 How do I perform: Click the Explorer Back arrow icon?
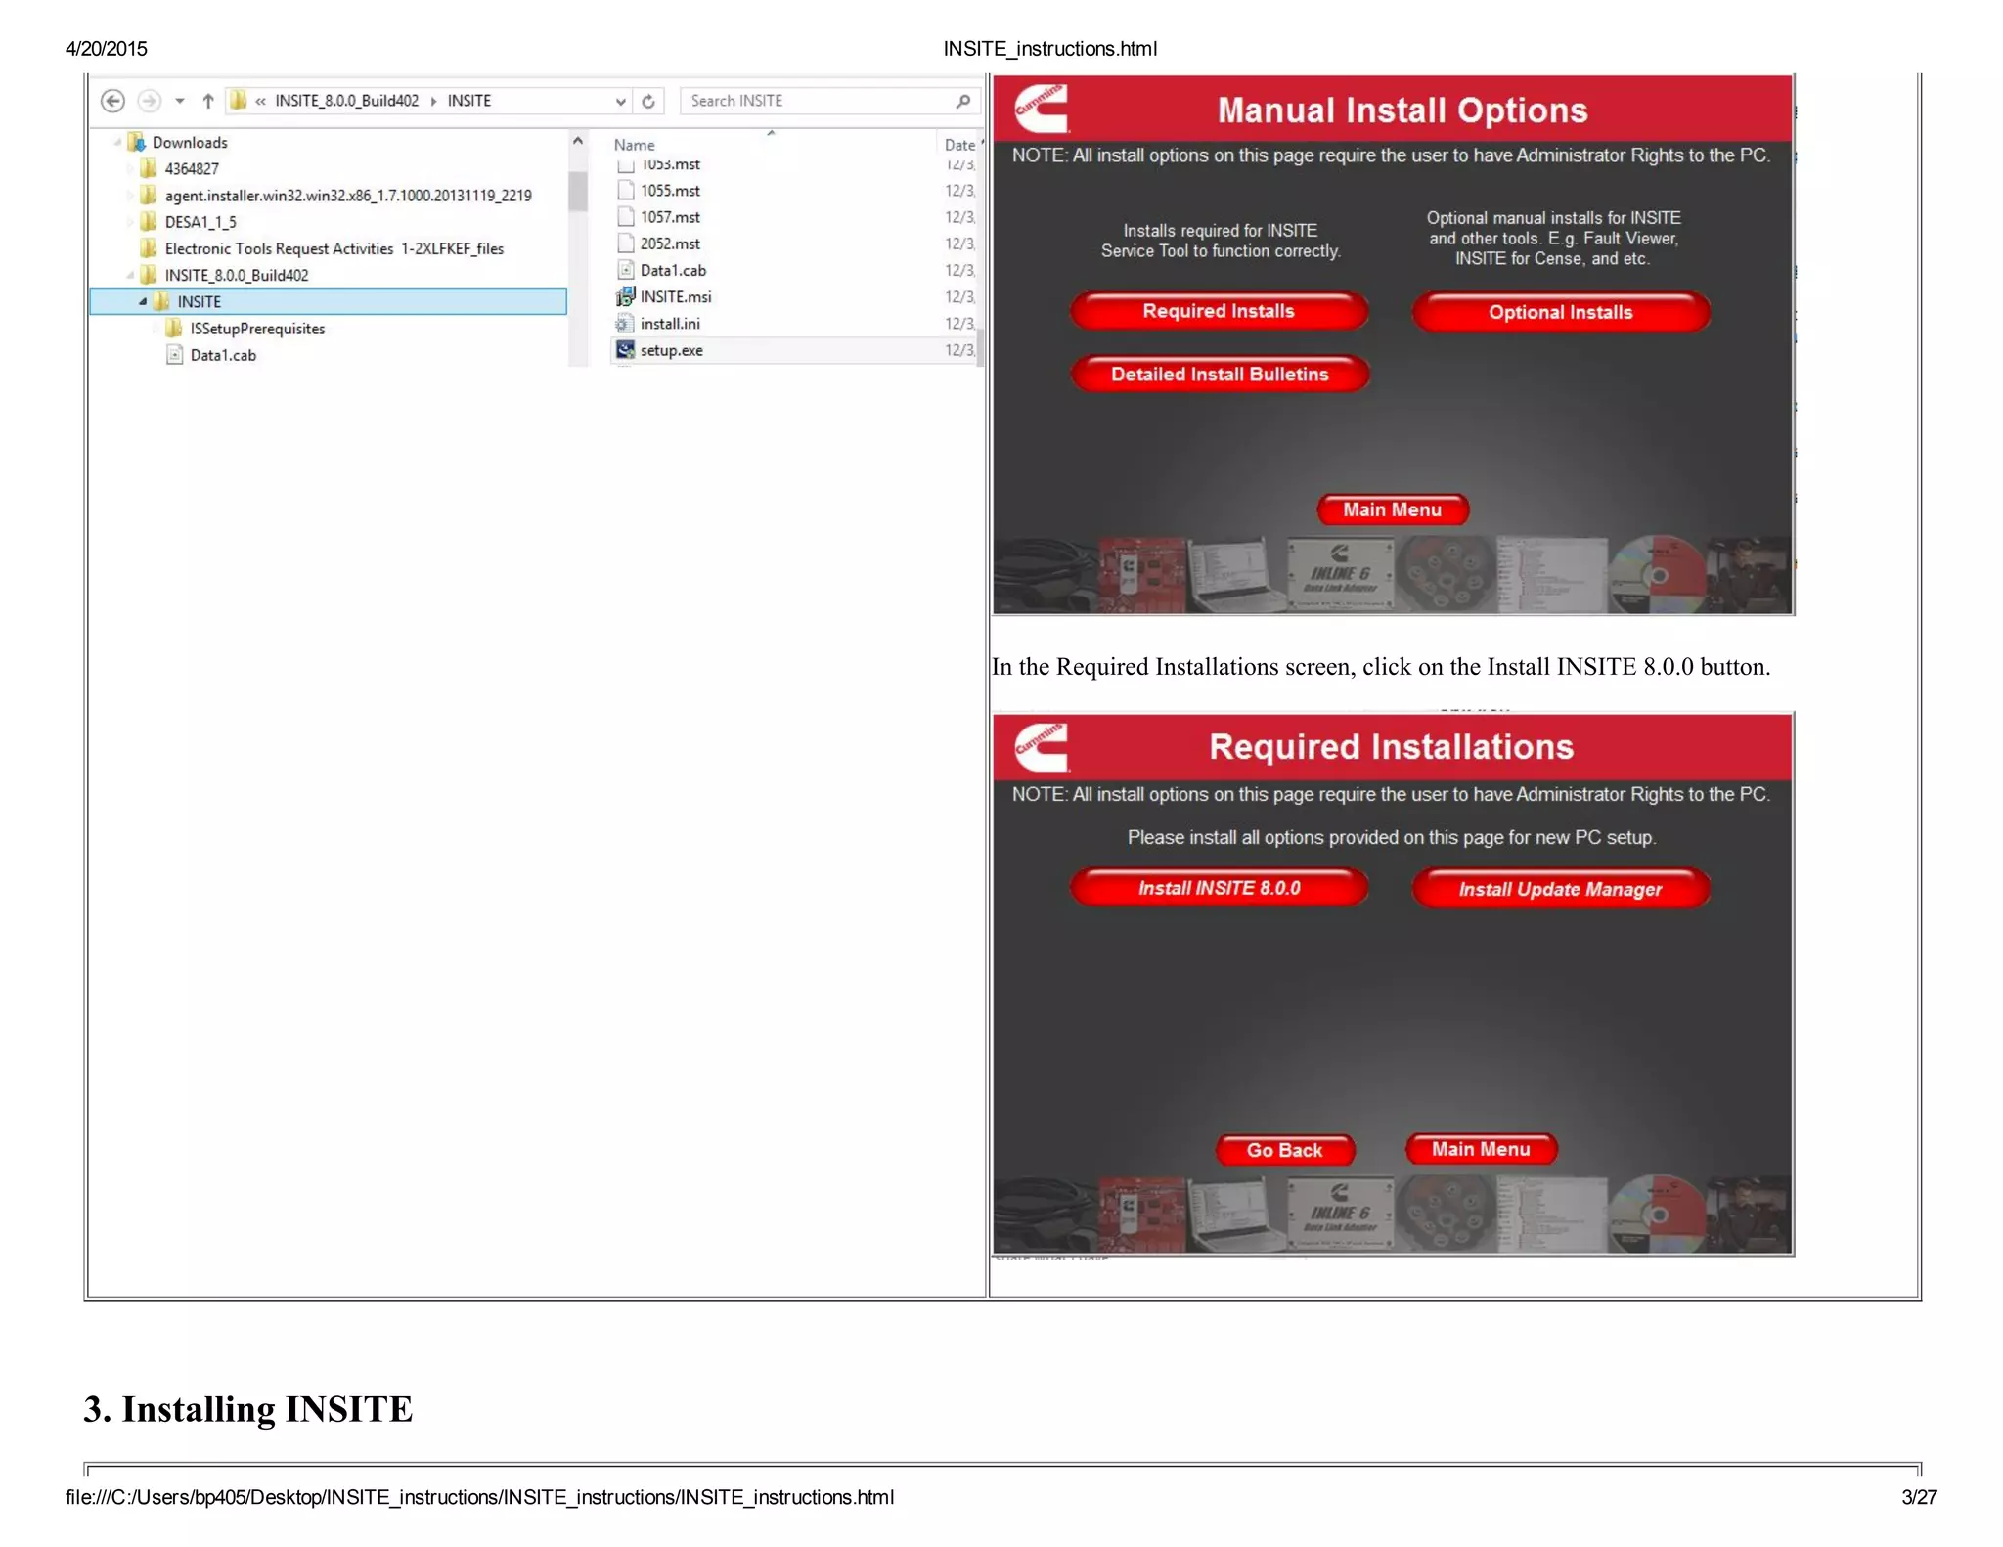tap(113, 101)
